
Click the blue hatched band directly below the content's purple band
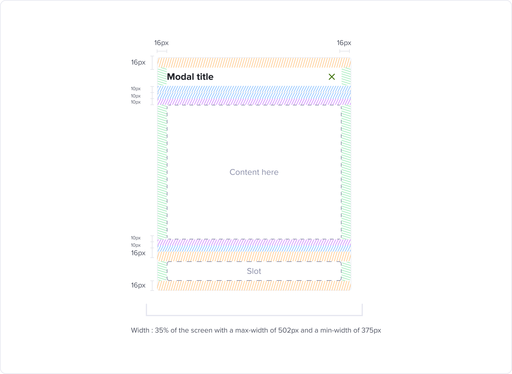coord(254,249)
